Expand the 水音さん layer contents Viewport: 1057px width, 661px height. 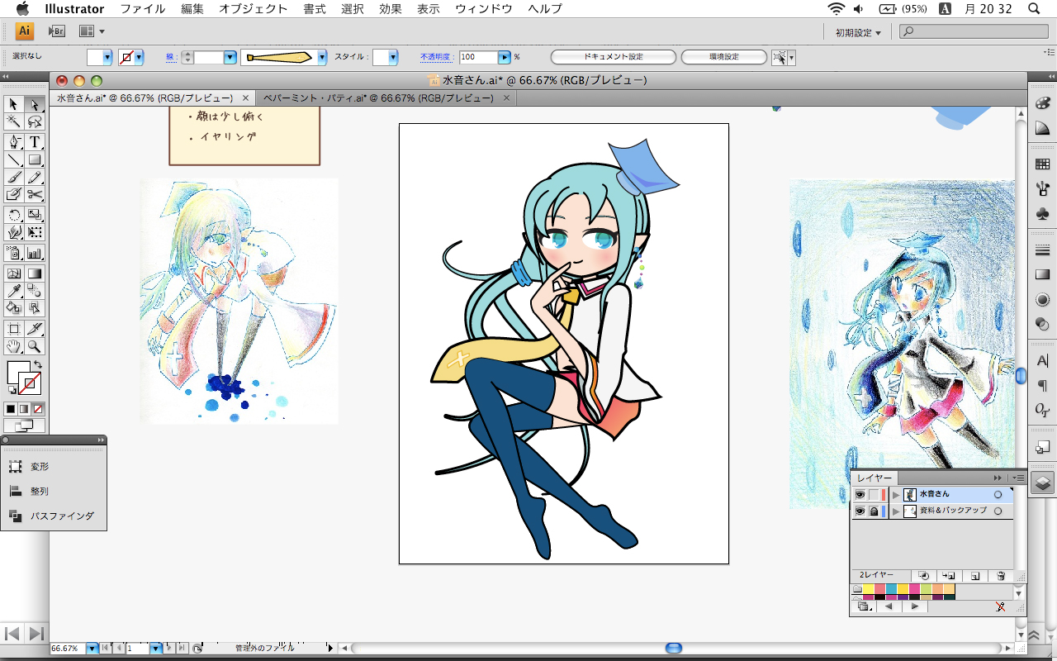click(x=896, y=494)
